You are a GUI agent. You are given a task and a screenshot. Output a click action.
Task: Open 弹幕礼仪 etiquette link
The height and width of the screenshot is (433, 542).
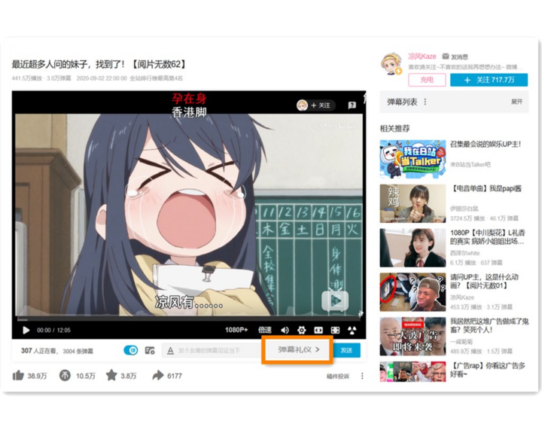[x=299, y=349]
